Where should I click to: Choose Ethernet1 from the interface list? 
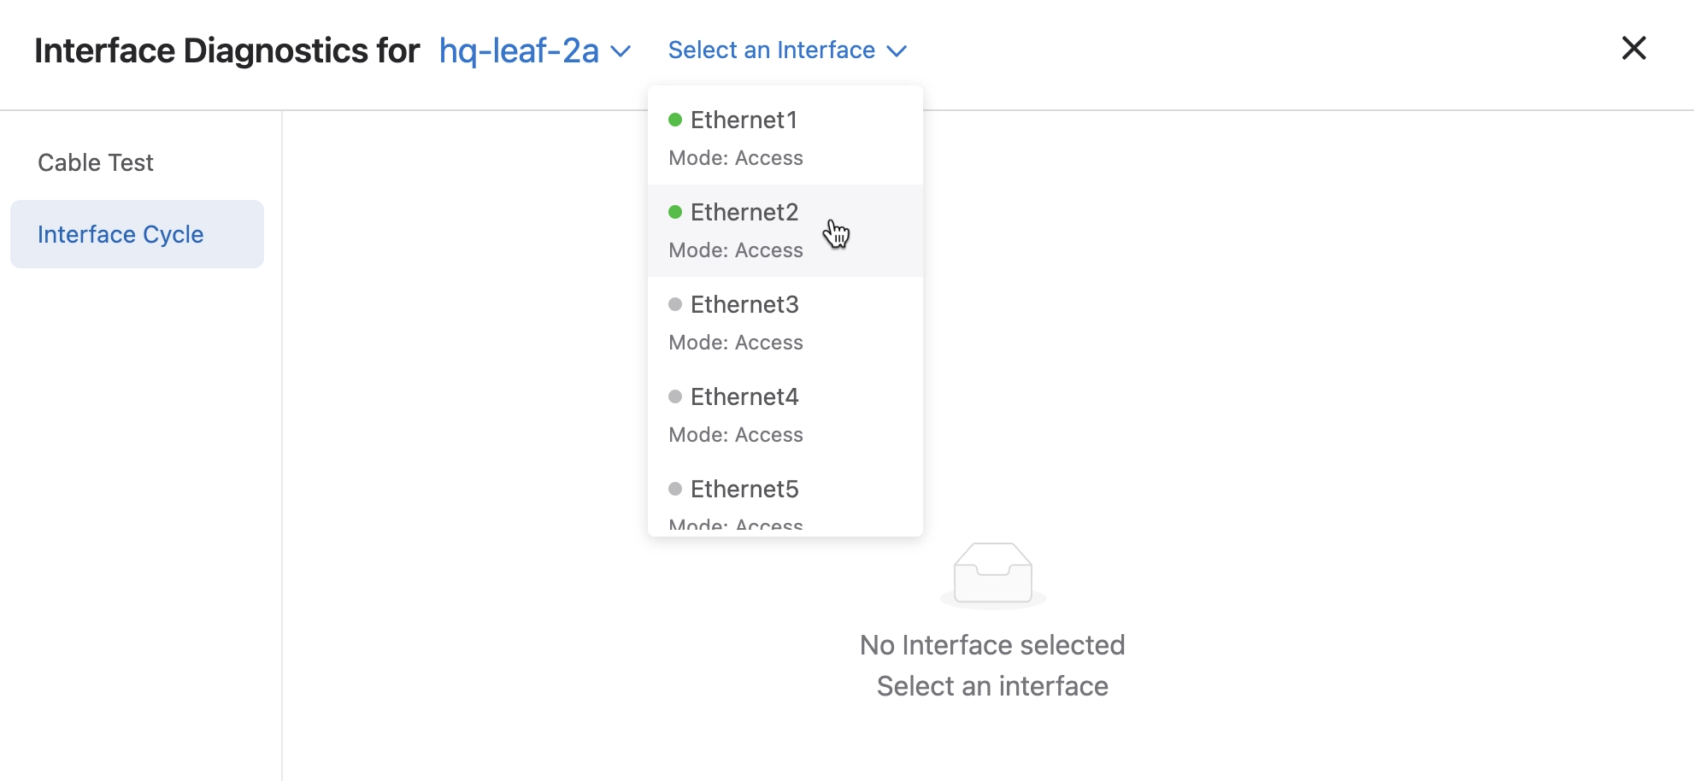click(x=744, y=120)
